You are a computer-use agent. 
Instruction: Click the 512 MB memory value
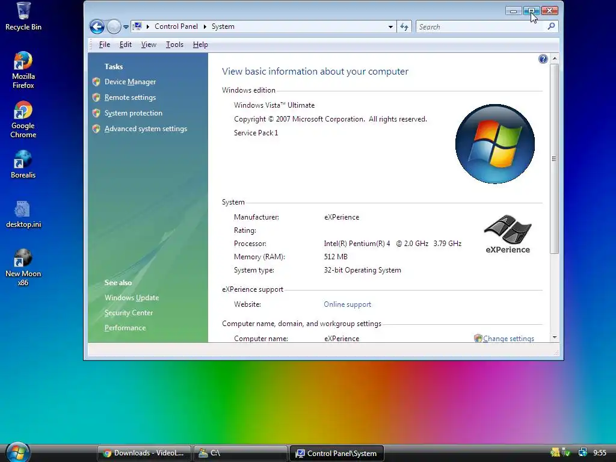[336, 257]
